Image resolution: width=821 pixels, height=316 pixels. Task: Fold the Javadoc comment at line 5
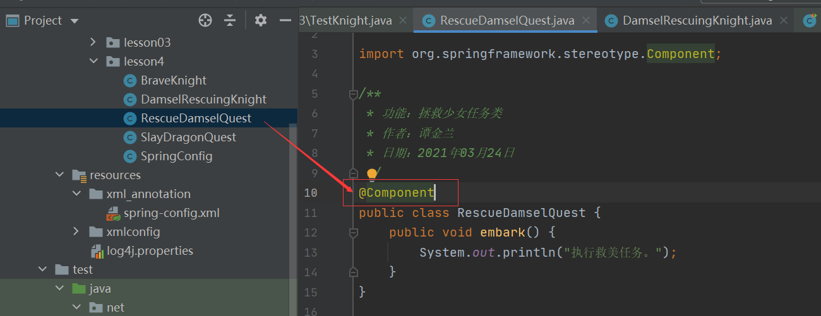click(354, 95)
